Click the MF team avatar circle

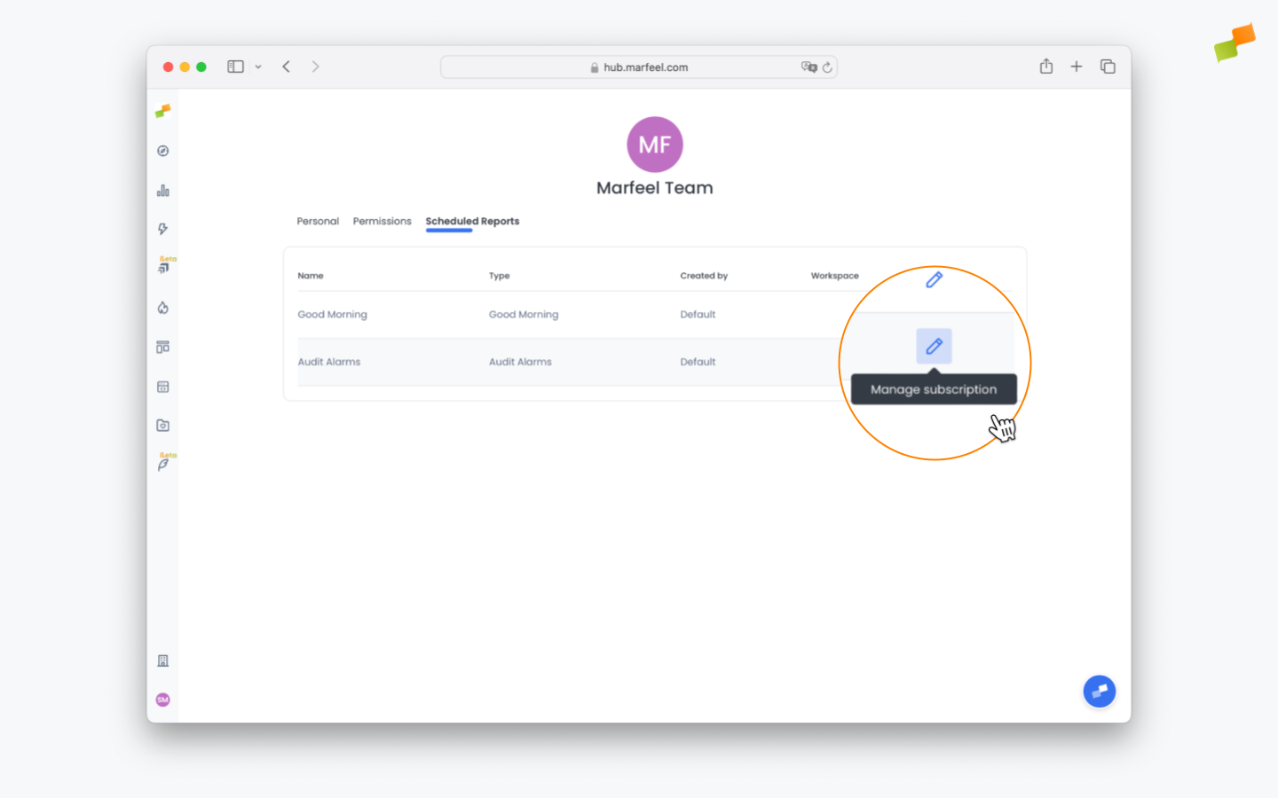(655, 145)
